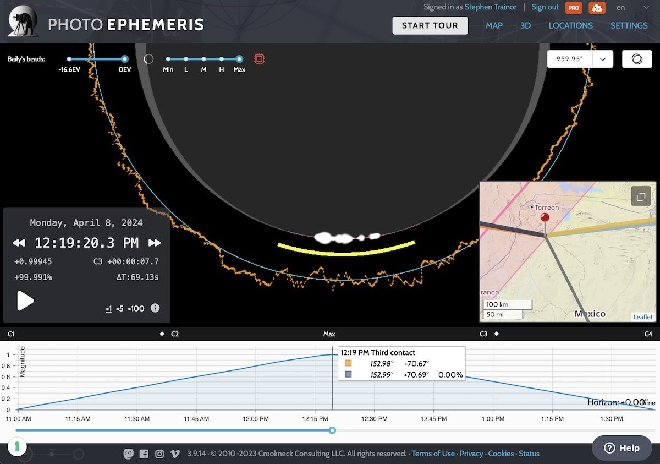The image size is (660, 464).
Task: Set Baily's beads detail to H
Action: (x=221, y=59)
